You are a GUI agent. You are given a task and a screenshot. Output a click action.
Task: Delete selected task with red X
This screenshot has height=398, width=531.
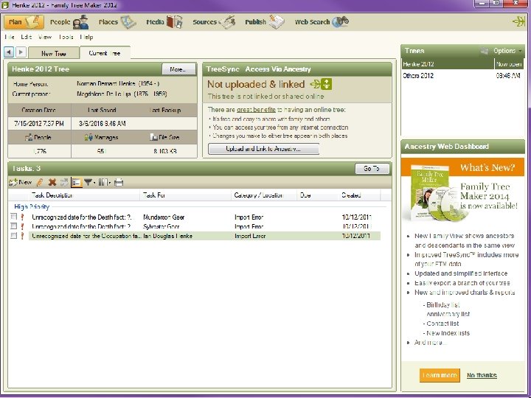click(52, 183)
